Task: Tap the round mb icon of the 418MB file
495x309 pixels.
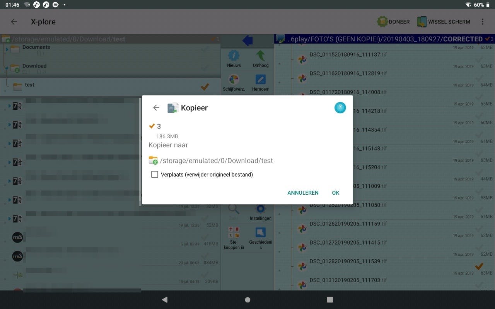Action: [17, 237]
